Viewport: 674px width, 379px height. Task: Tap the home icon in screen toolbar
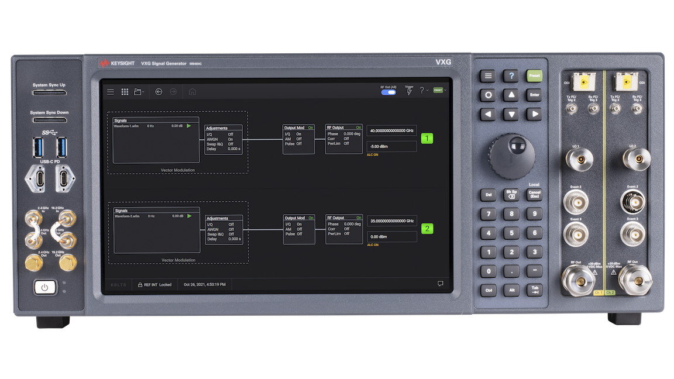pos(192,92)
